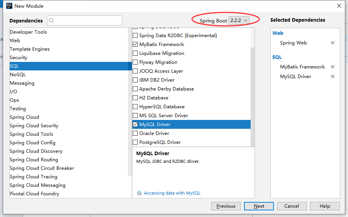Open Accessing data with MySQL link
This screenshot has width=348, height=217.
172,193
